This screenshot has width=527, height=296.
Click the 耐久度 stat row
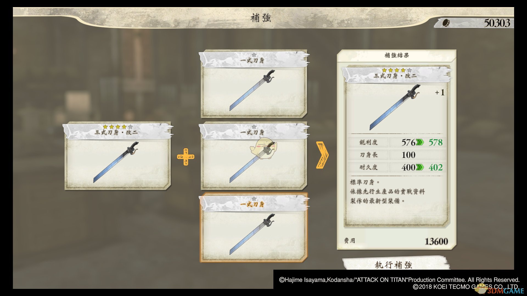396,167
